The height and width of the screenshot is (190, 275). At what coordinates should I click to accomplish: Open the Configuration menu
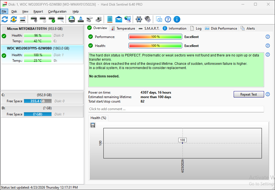point(57,11)
